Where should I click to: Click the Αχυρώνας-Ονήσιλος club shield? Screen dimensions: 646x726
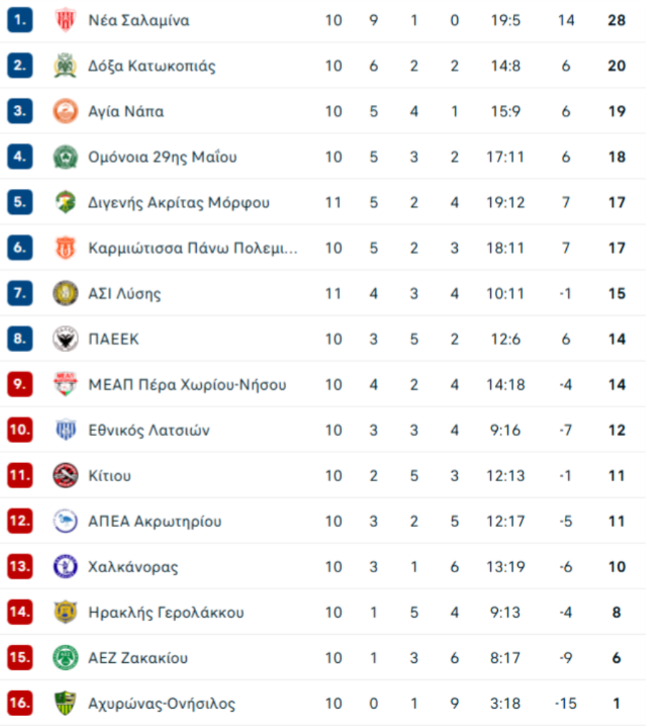click(x=65, y=704)
